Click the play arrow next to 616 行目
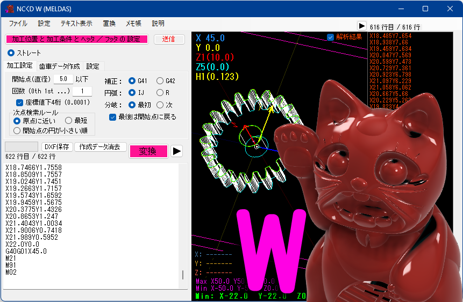 (362, 26)
